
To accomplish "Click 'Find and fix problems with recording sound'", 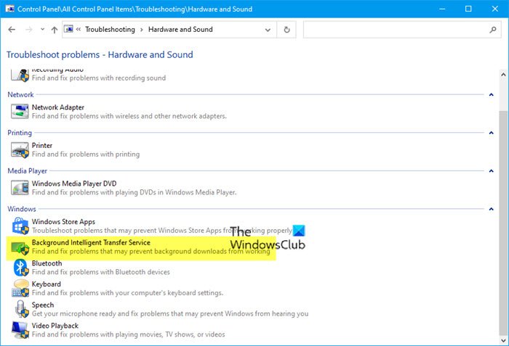I will pyautogui.click(x=99, y=78).
